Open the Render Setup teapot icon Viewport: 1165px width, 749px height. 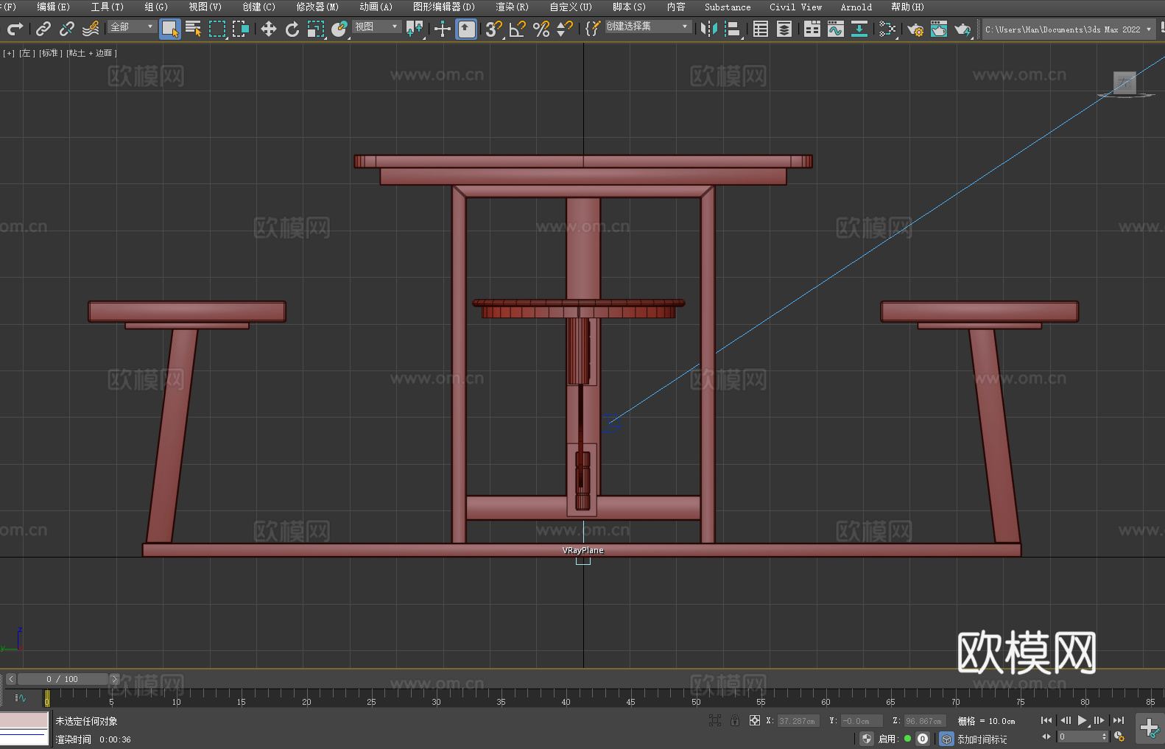(915, 29)
